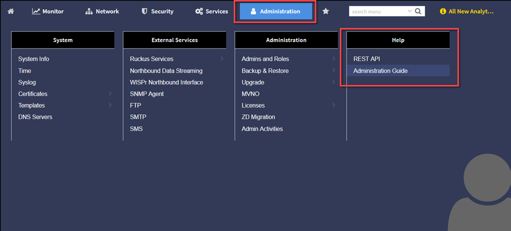511x231 pixels.
Task: Click the magnifier search icon
Action: click(x=418, y=11)
